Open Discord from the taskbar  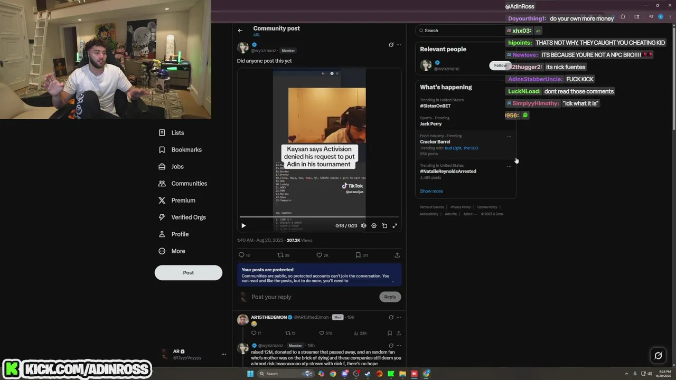pos(344,374)
